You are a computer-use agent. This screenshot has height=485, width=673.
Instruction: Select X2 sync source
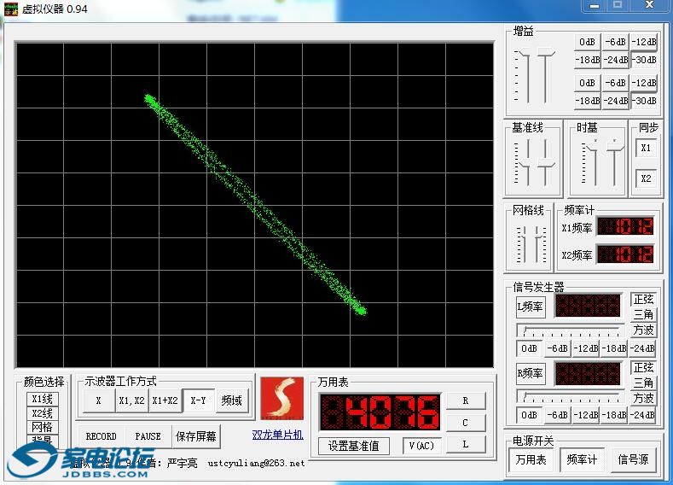pos(646,178)
